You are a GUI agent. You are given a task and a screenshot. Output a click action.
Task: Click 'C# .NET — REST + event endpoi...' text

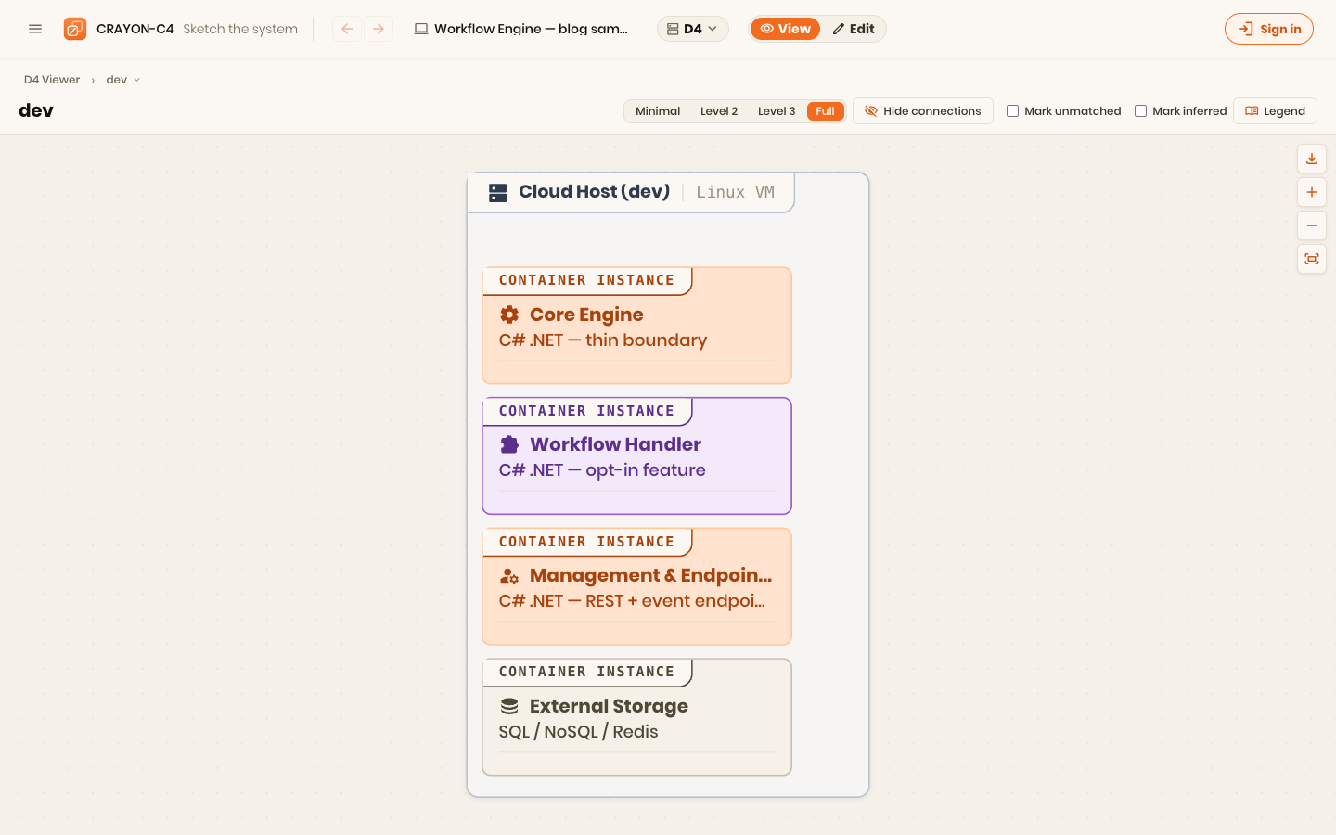click(x=632, y=601)
